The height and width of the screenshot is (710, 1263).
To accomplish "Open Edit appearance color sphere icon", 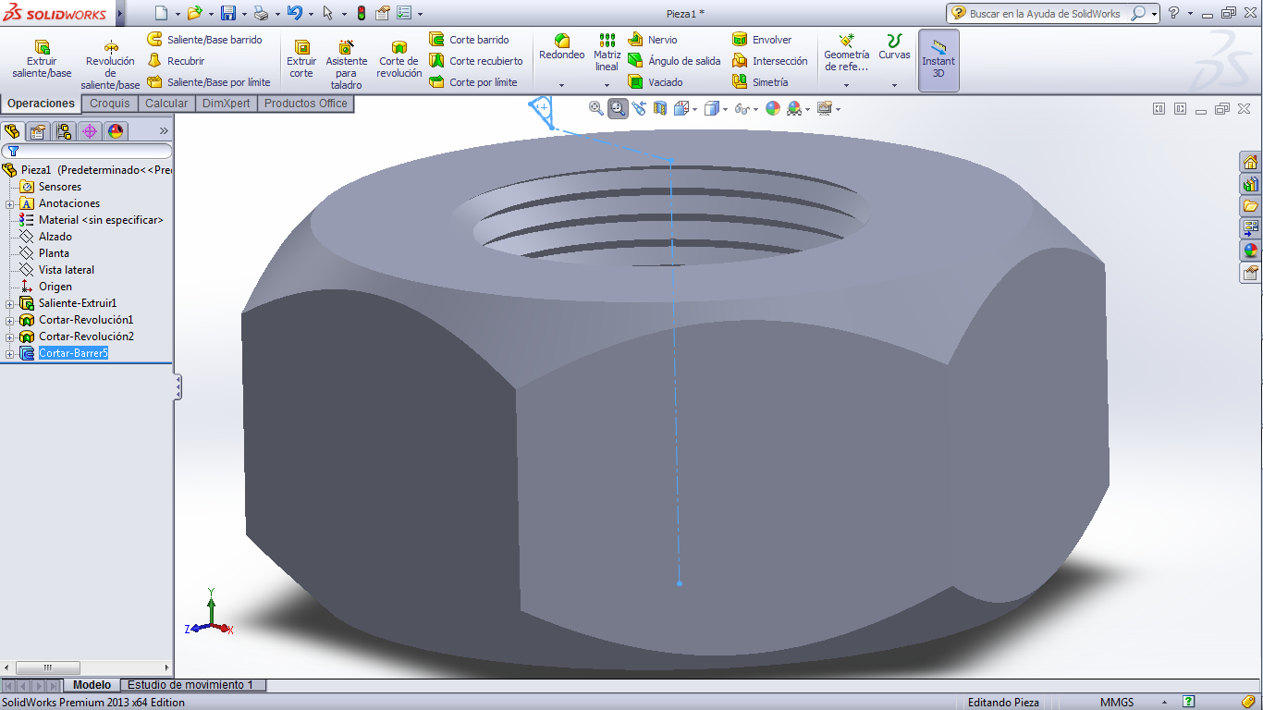I will point(773,108).
